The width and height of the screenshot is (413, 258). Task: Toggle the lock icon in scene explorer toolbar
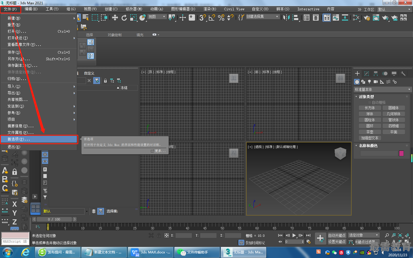105,81
